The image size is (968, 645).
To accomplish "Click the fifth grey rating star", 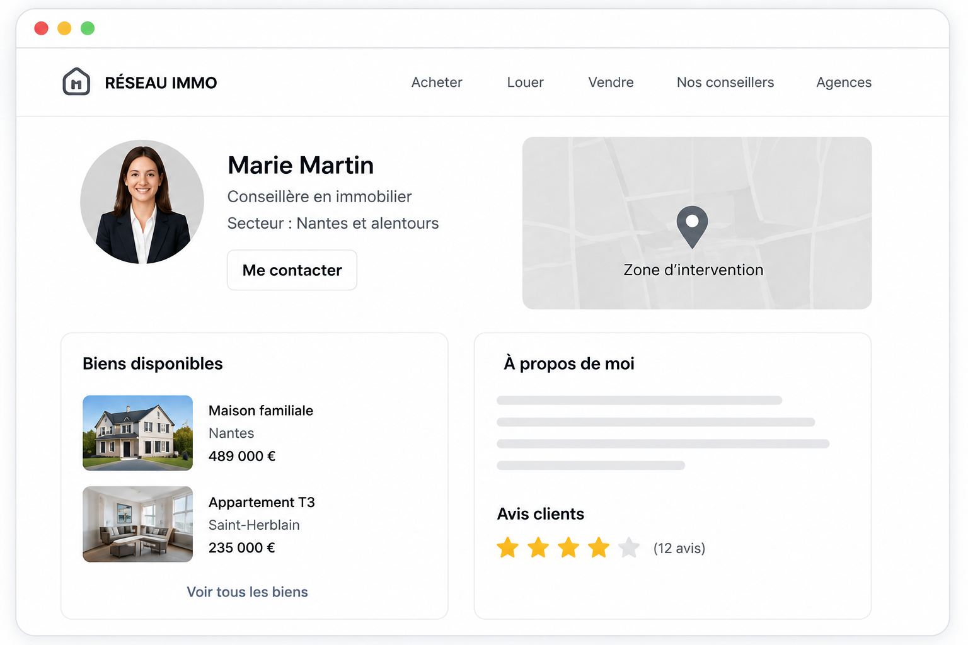I will 628,547.
